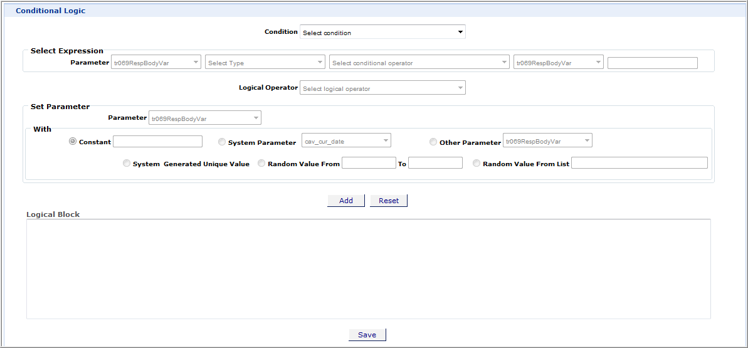Click the Add button
The image size is (748, 348).
[x=346, y=201]
